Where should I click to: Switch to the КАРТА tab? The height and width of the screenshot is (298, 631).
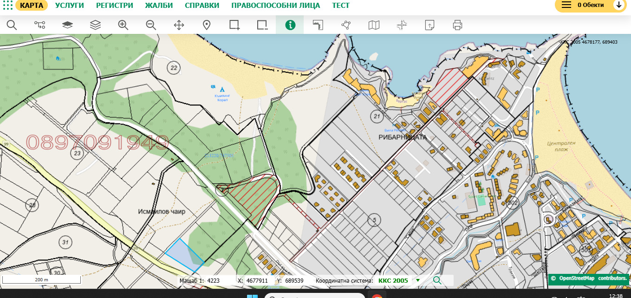pyautogui.click(x=32, y=6)
